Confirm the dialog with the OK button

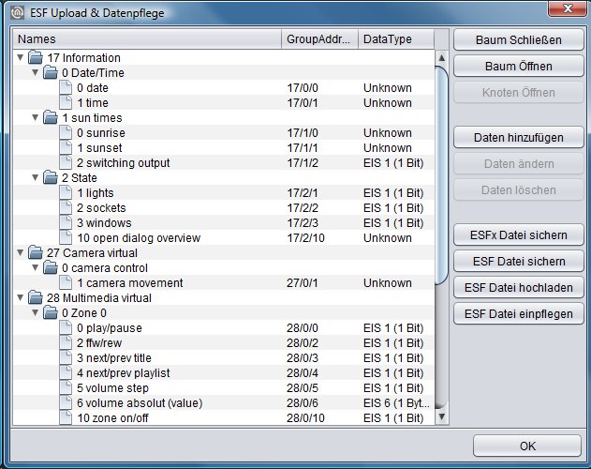click(527, 446)
